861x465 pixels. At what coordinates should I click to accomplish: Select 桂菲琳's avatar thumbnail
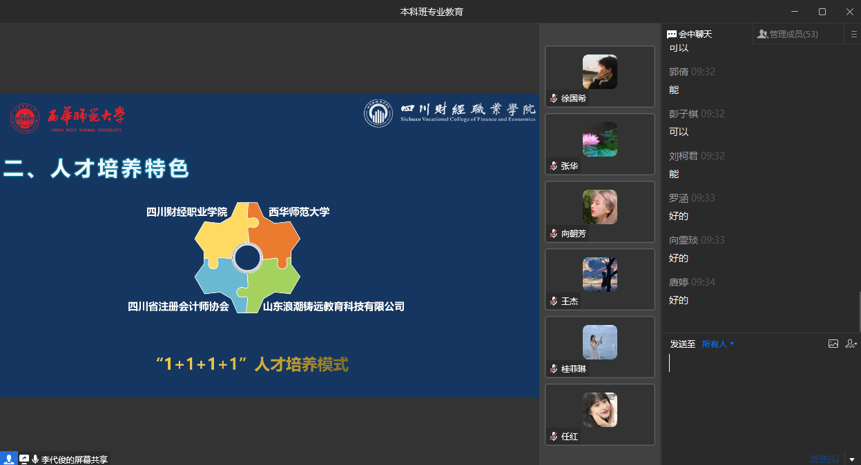pyautogui.click(x=600, y=342)
